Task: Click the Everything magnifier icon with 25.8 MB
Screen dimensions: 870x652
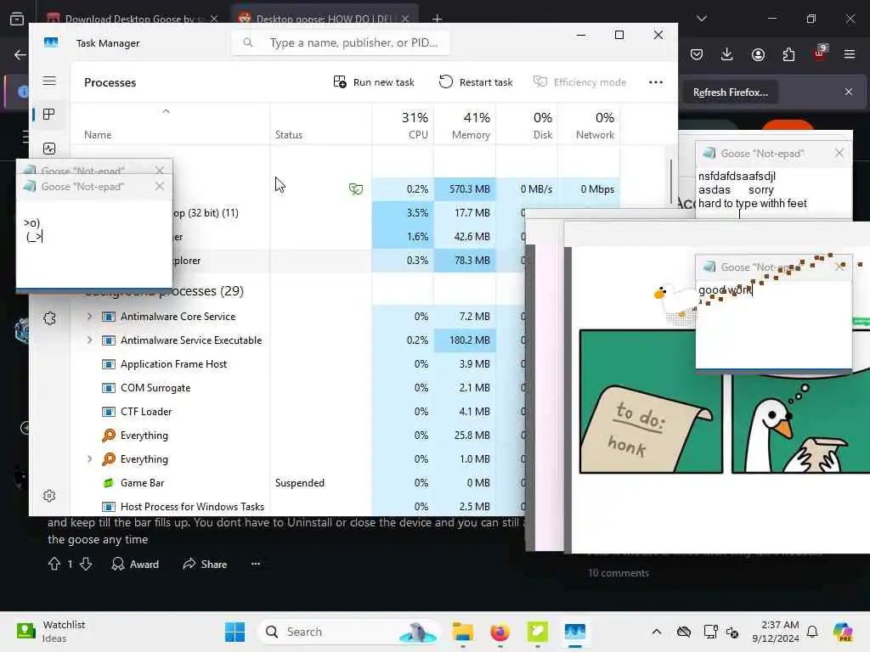Action: click(x=109, y=436)
